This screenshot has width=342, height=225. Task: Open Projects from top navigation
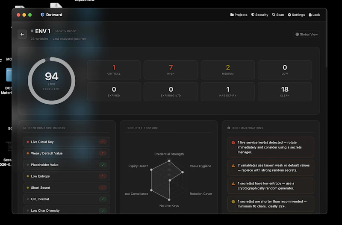(239, 15)
